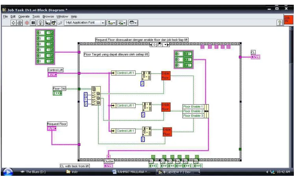Open the Align Objects dropdown
Screen dimensions: 297x177
tap(111, 23)
